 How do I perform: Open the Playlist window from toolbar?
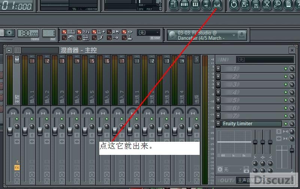tap(173, 4)
